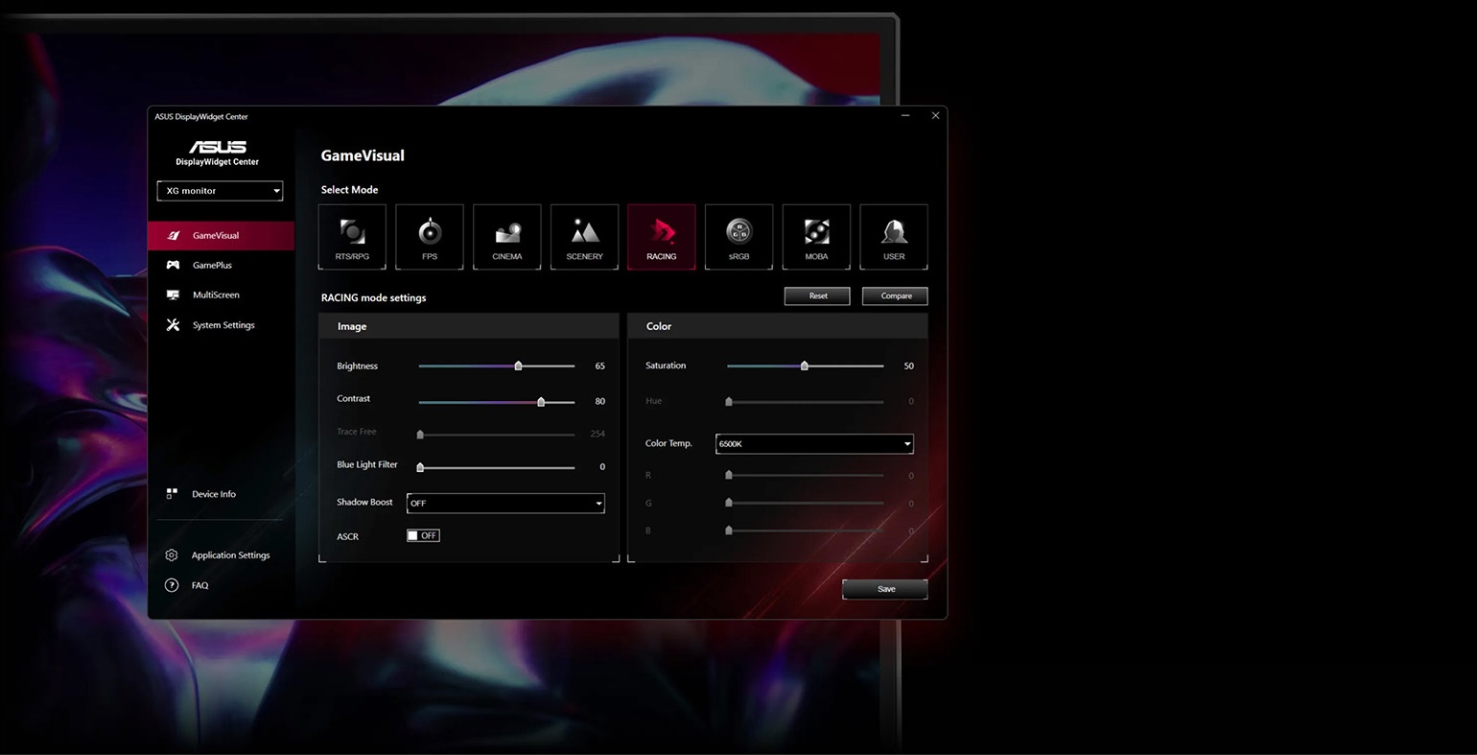1477x755 pixels.
Task: Select the sRGB mode icon
Action: point(738,236)
